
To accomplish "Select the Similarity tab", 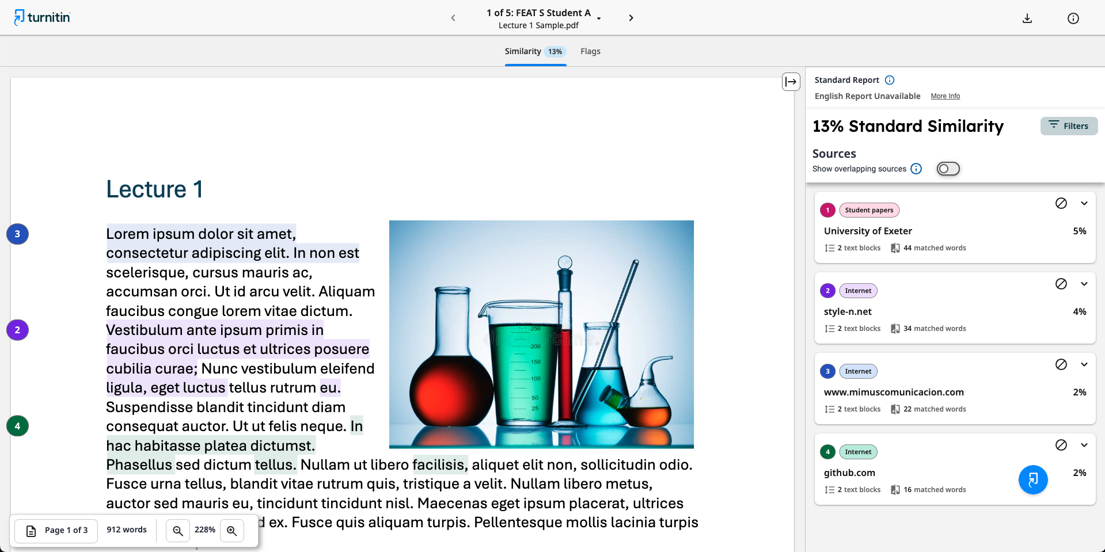I will [x=523, y=51].
